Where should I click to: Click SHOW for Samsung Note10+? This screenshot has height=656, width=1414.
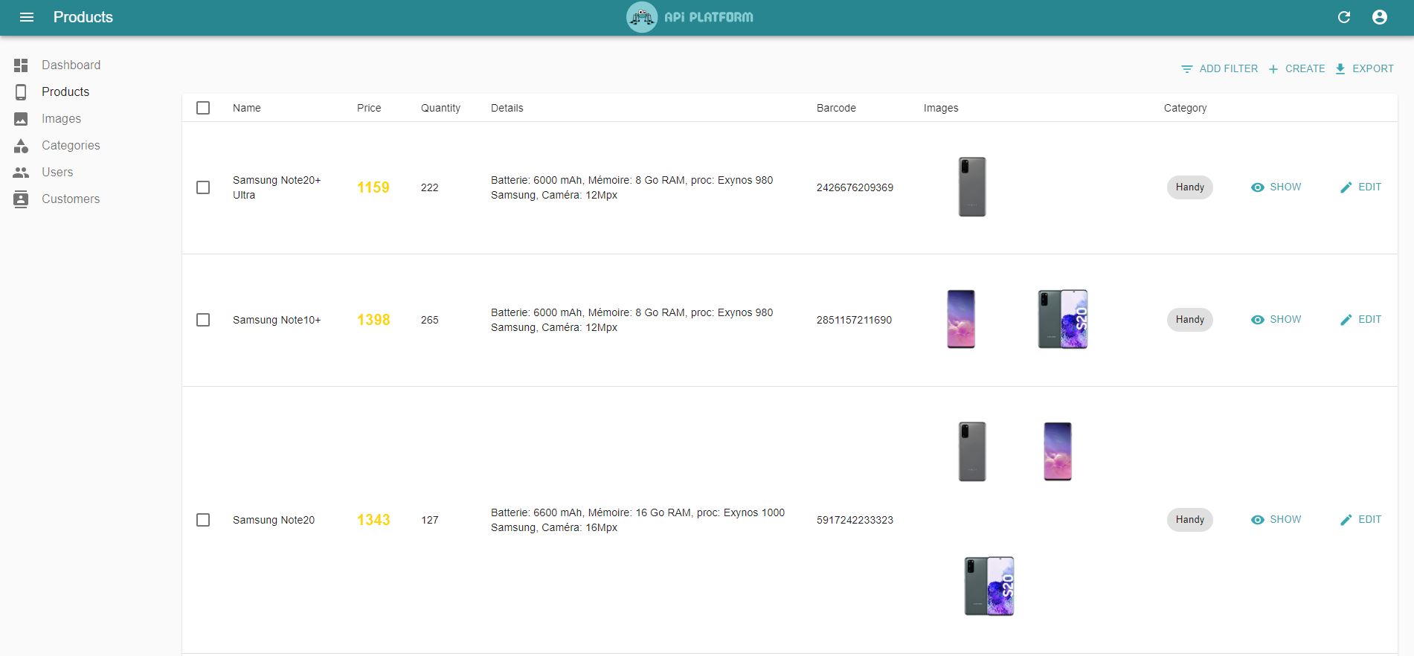click(1276, 320)
